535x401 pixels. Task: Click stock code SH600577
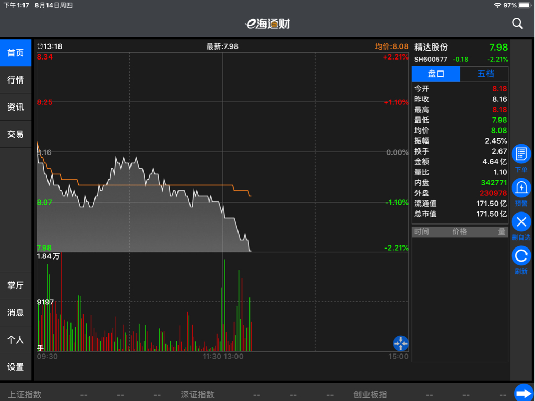coord(431,60)
